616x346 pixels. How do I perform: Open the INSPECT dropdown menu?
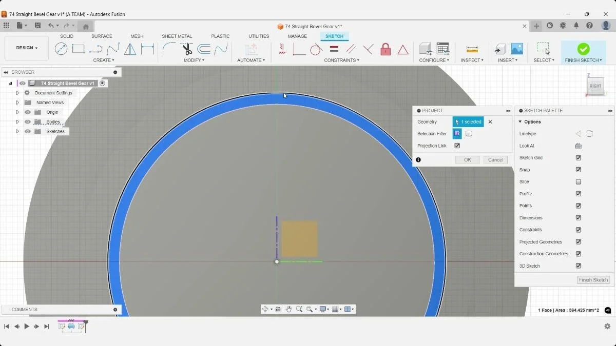click(x=472, y=60)
